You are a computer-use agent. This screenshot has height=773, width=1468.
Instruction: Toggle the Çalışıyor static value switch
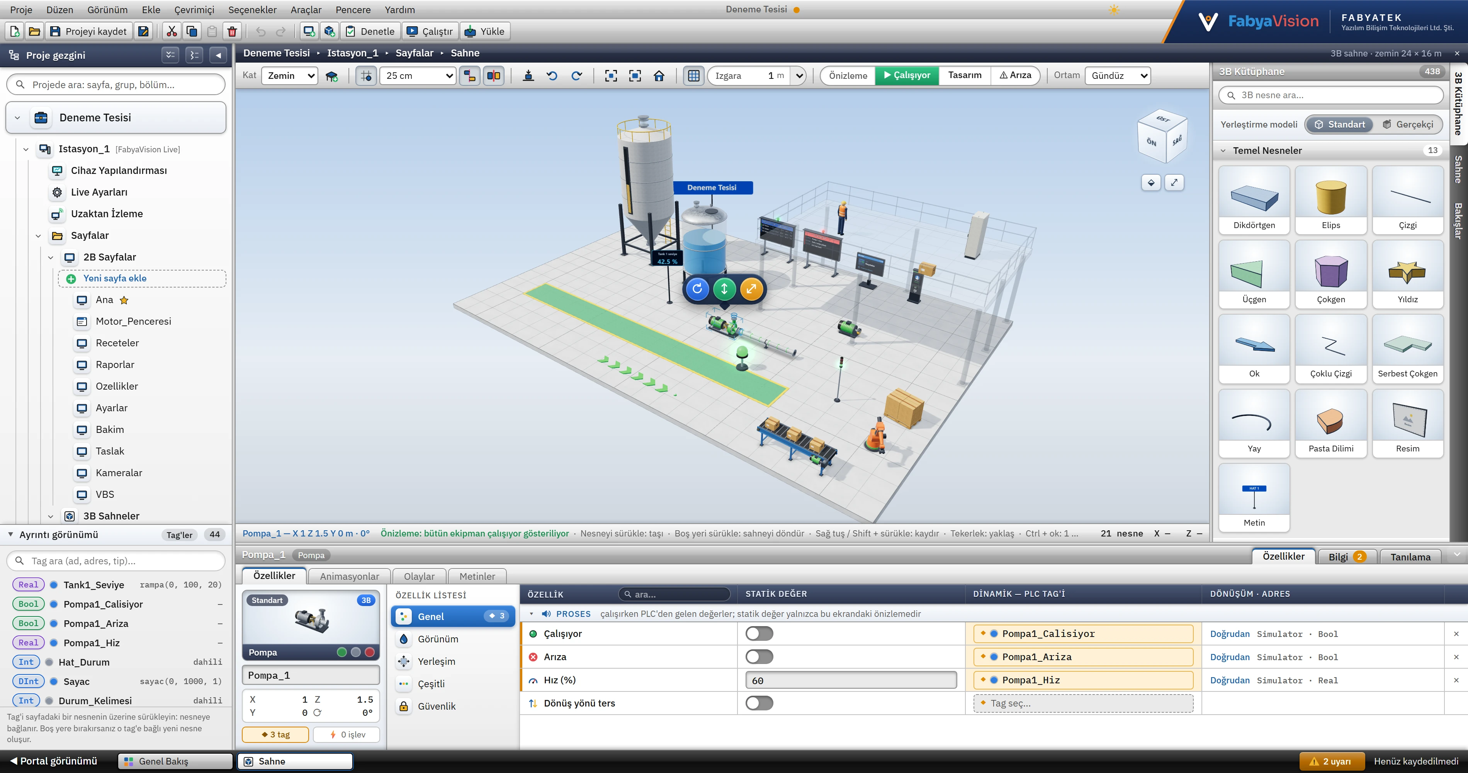click(759, 633)
